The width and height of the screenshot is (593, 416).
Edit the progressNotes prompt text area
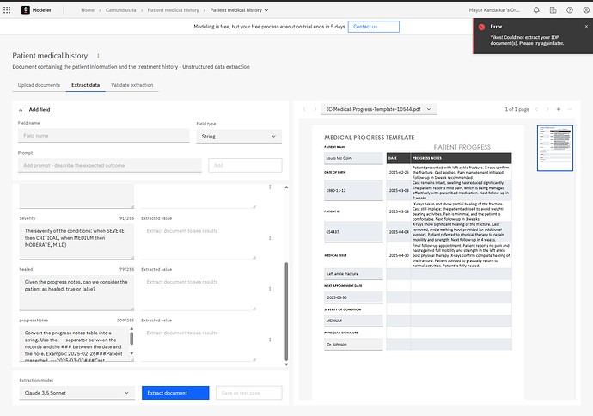[x=76, y=344]
